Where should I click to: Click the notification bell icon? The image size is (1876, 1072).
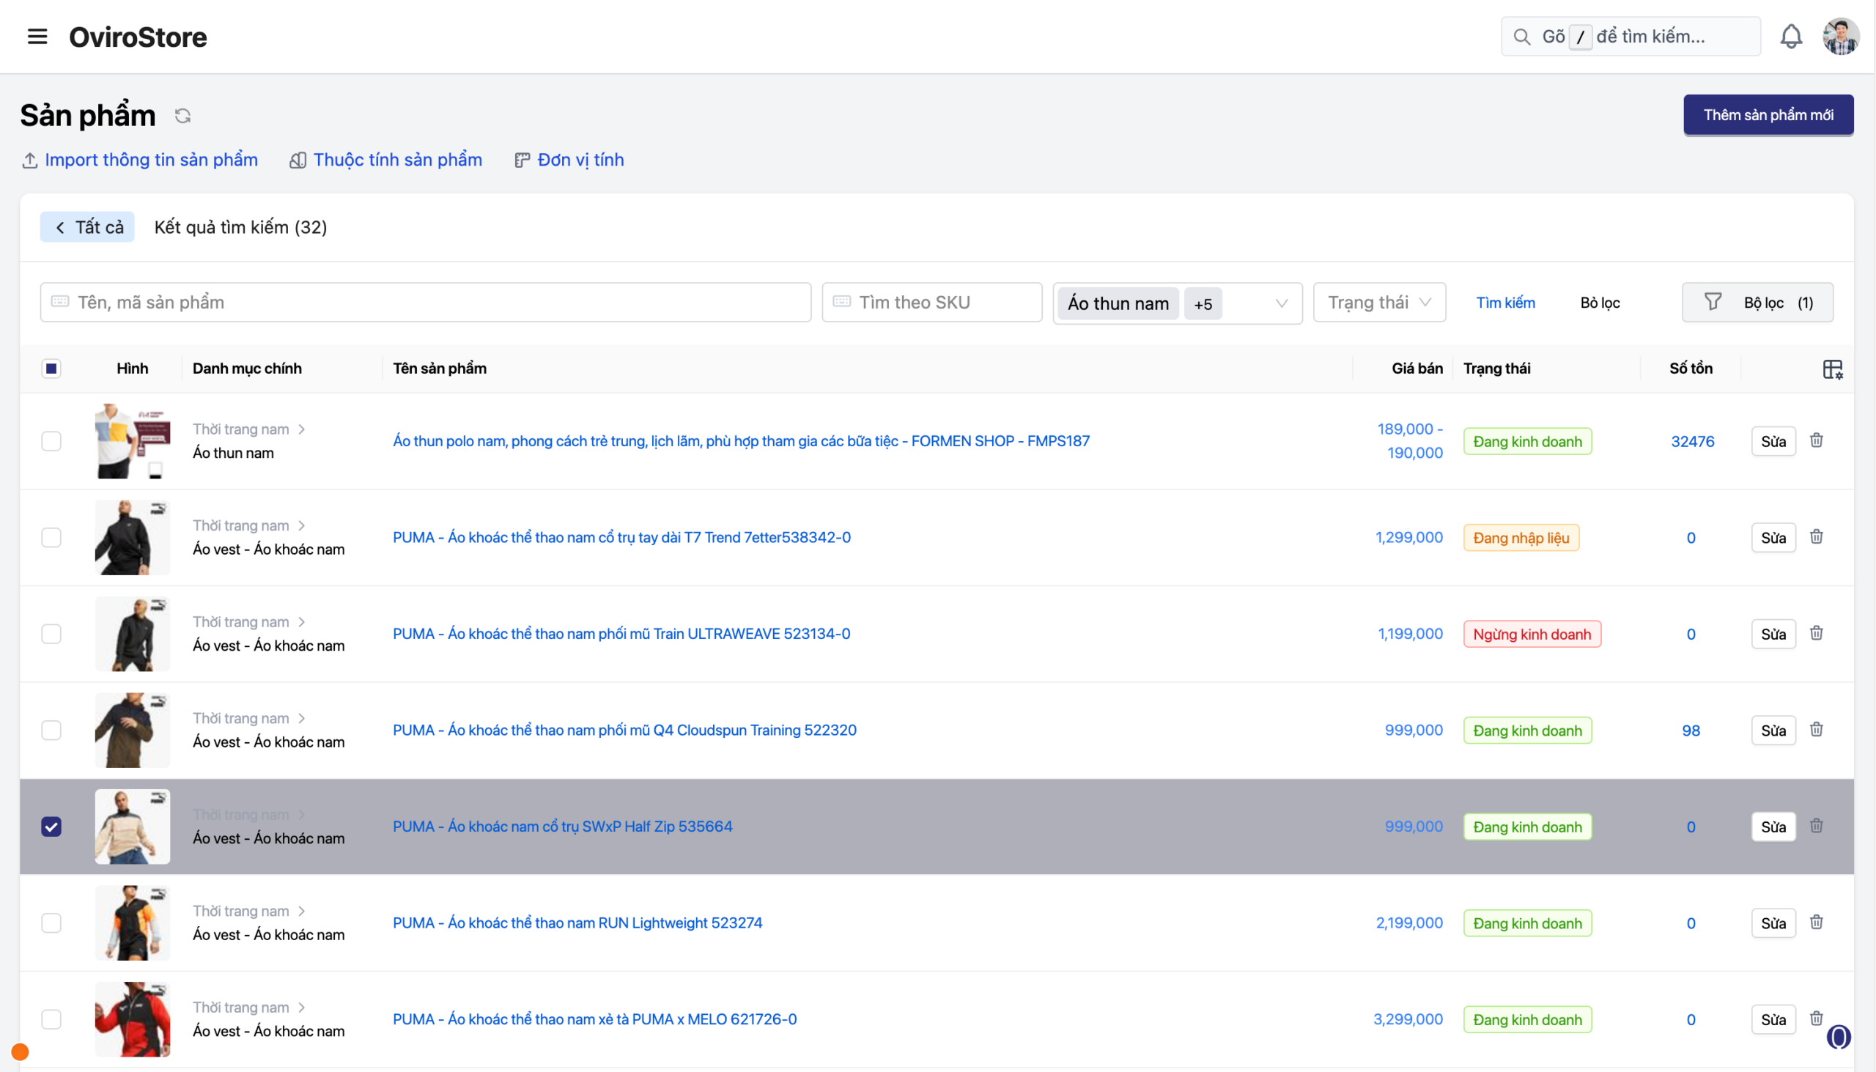pyautogui.click(x=1790, y=37)
